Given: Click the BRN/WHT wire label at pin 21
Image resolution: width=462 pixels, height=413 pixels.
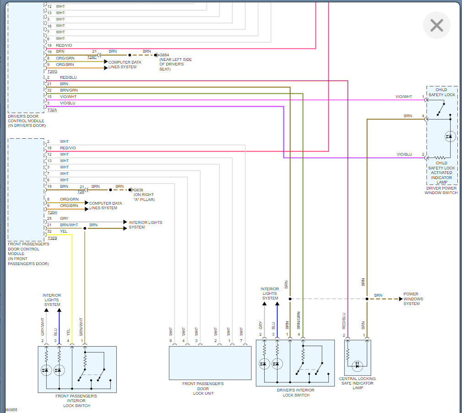Looking at the screenshot, I should coord(69,225).
